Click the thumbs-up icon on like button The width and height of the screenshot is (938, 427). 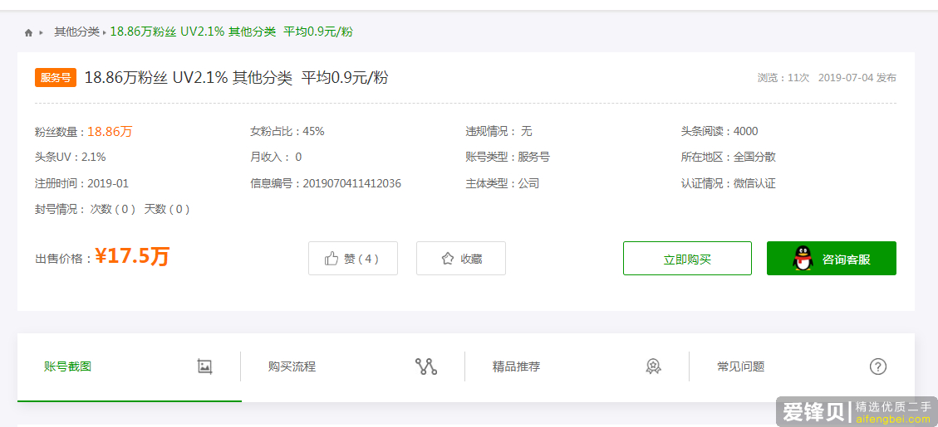pyautogui.click(x=331, y=259)
